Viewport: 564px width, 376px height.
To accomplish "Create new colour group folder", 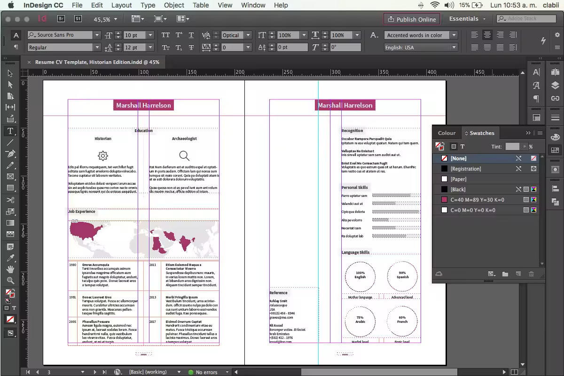I will coord(505,274).
